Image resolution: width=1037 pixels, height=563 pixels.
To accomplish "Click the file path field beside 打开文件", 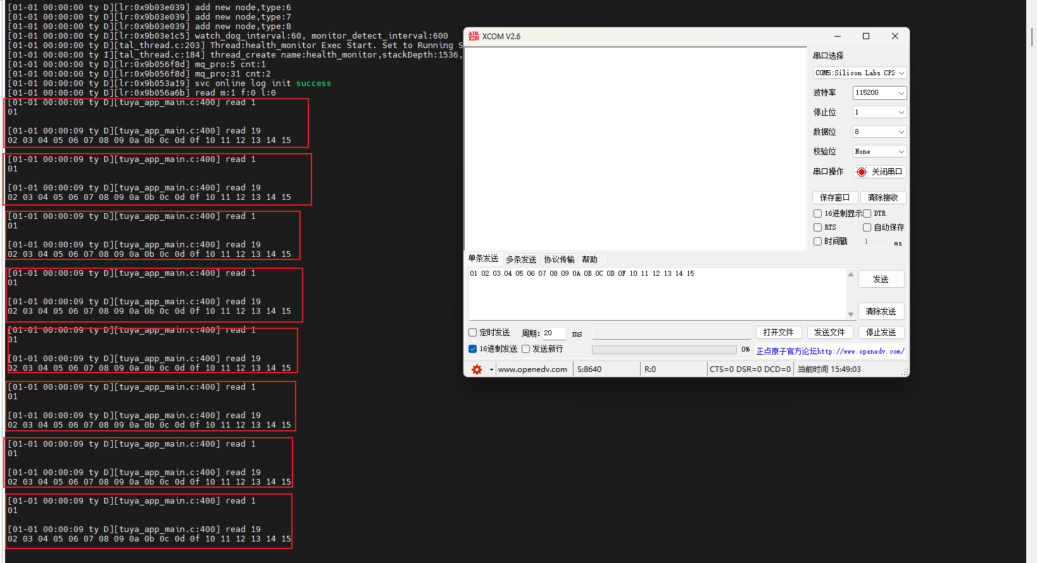I will point(672,333).
